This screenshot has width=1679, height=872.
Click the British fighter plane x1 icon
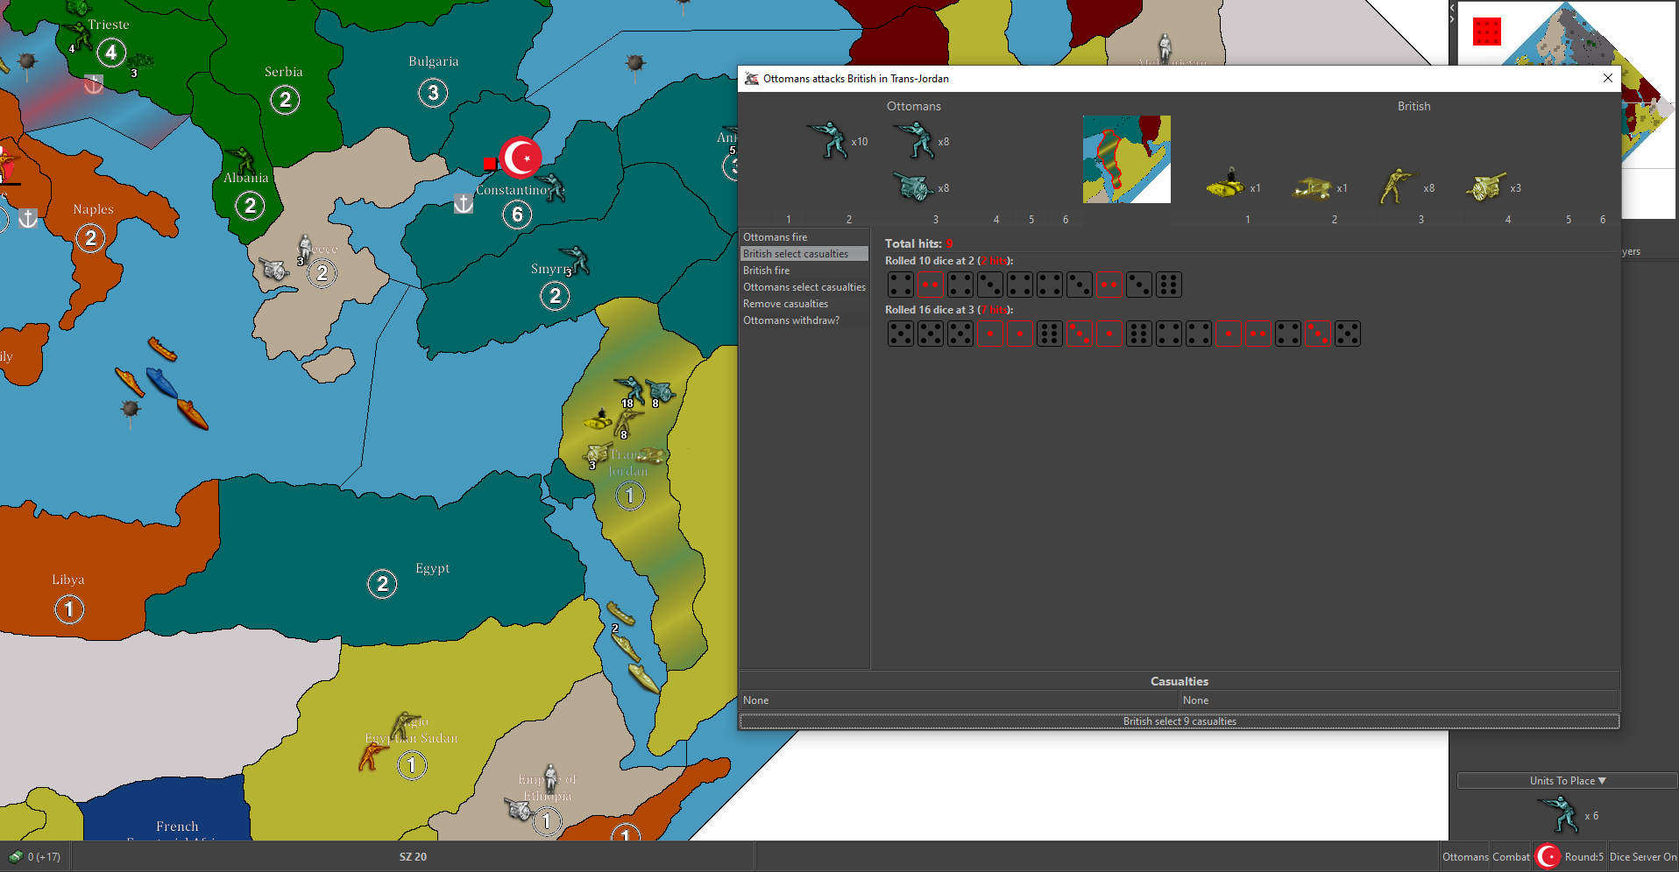pos(1312,187)
